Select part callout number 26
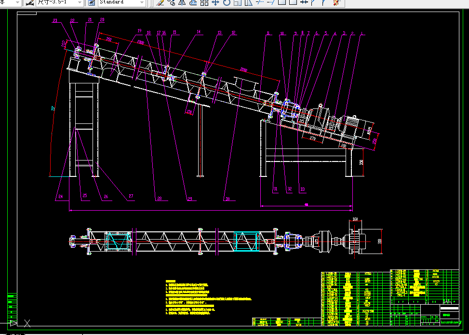This screenshot has width=469, height=335. (x=106, y=197)
